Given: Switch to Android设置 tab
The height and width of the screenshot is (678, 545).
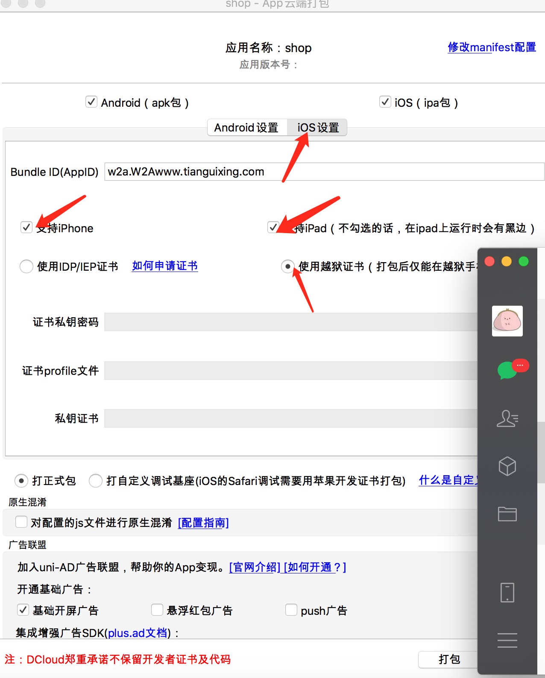Looking at the screenshot, I should pyautogui.click(x=246, y=127).
